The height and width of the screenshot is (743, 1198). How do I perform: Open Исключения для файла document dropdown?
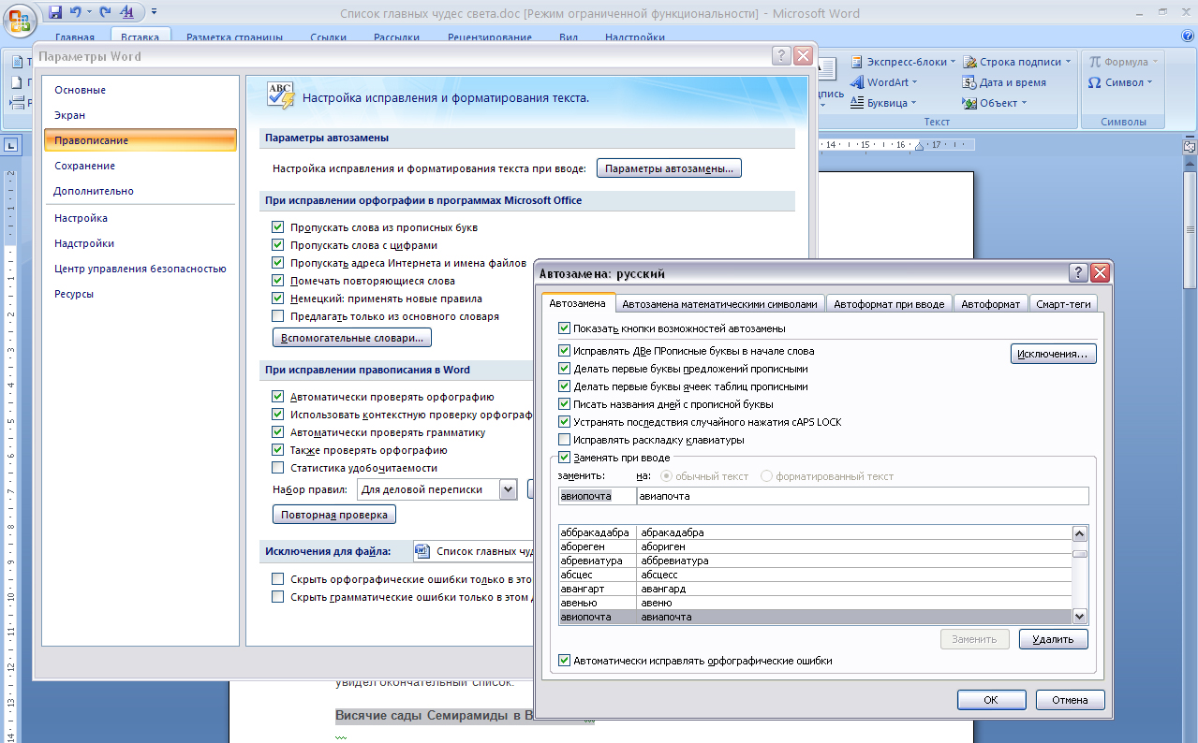point(473,551)
